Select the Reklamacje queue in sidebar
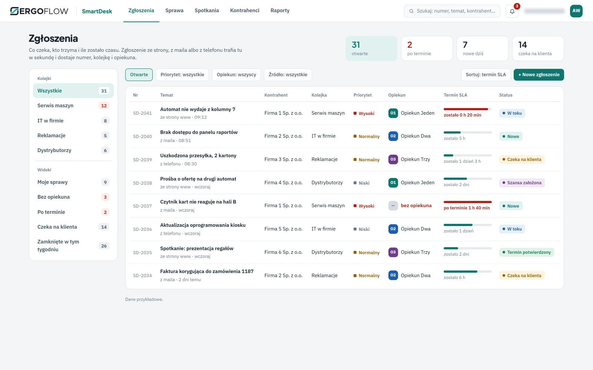This screenshot has width=593, height=370. pyautogui.click(x=73, y=135)
